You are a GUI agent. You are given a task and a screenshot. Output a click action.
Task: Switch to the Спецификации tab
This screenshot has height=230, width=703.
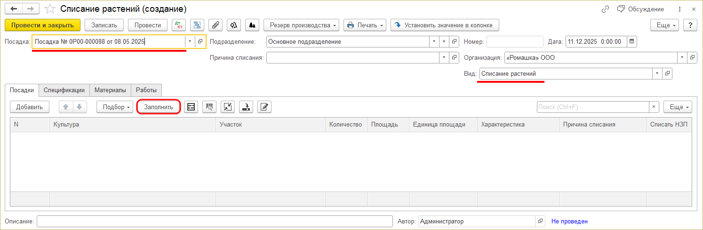(64, 90)
